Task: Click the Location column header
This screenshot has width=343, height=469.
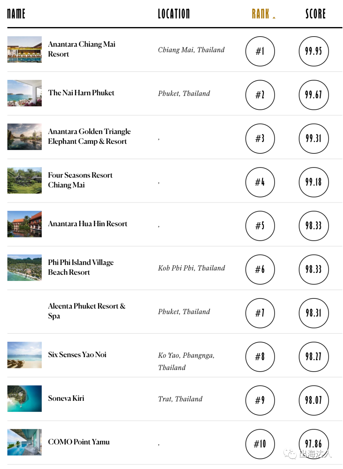Action: click(x=174, y=14)
